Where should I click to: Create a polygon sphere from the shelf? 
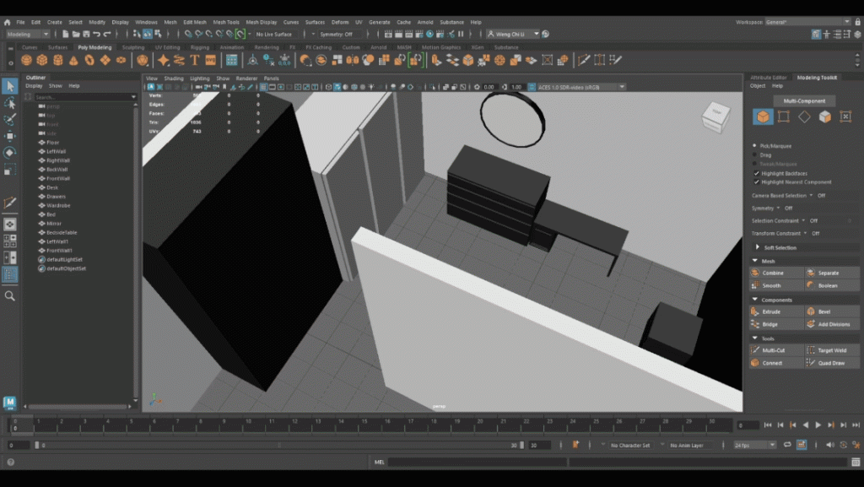pyautogui.click(x=28, y=61)
